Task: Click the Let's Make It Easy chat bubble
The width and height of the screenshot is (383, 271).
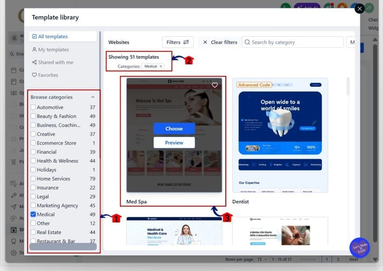Action: pyautogui.click(x=359, y=247)
